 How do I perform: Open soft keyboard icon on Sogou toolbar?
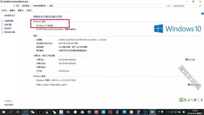(x=195, y=100)
